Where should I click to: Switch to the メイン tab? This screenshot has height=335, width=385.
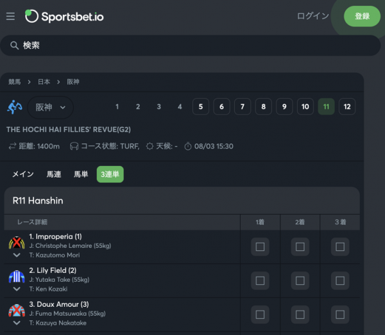[23, 174]
